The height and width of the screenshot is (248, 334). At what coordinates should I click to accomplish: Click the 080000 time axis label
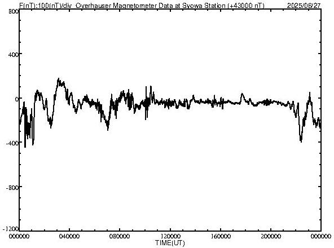point(120,236)
